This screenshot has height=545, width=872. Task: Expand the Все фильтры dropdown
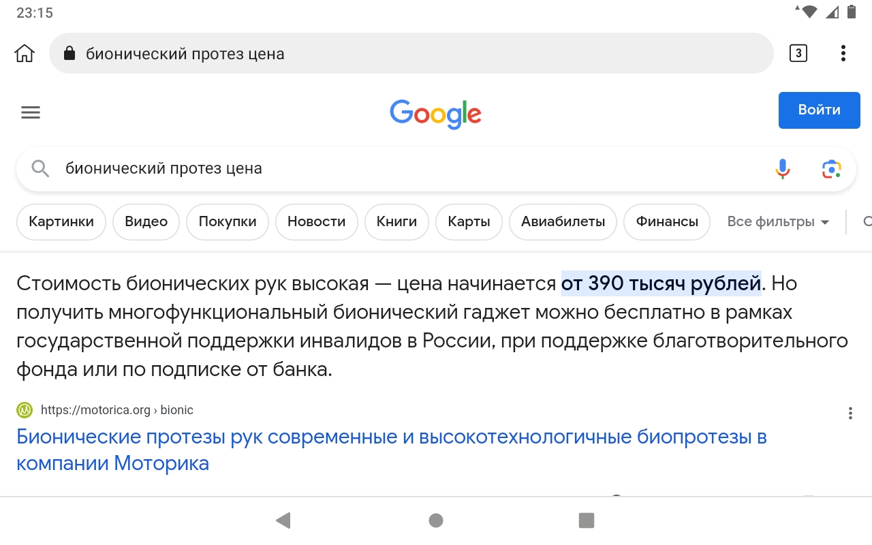[778, 221]
